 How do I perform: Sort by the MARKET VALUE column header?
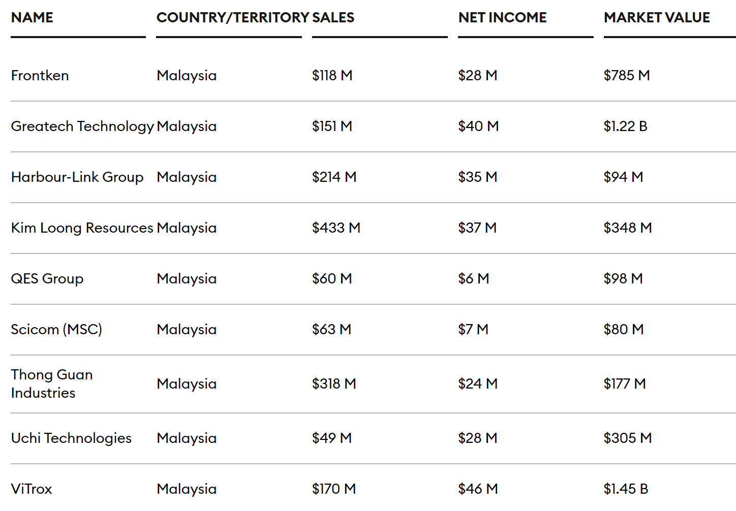(657, 17)
